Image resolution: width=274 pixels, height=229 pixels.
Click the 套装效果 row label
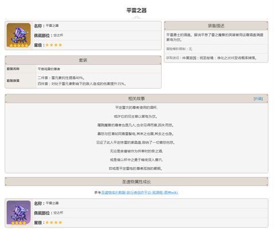(x=13, y=81)
